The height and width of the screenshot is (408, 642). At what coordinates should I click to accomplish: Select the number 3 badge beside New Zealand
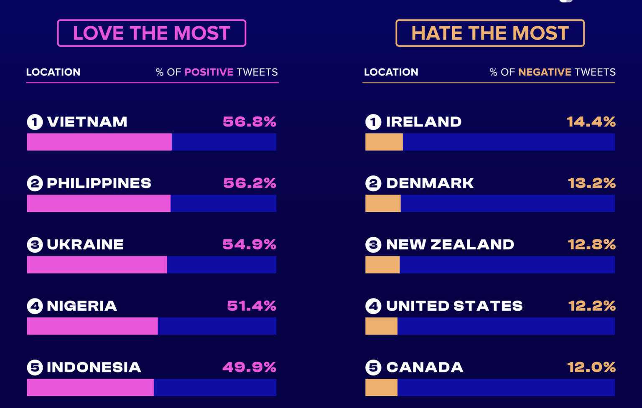[x=373, y=245]
